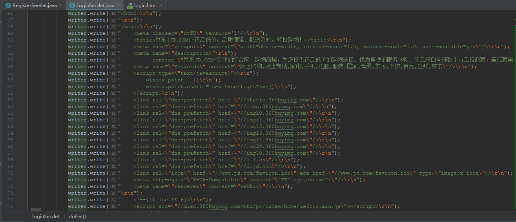Viewport: 516px width, 222px height.
Task: Close the RegisterServlet.java tab
Action: pos(61,5)
